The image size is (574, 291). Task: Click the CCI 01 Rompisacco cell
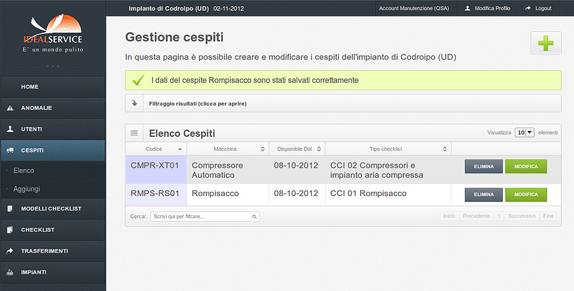click(388, 195)
